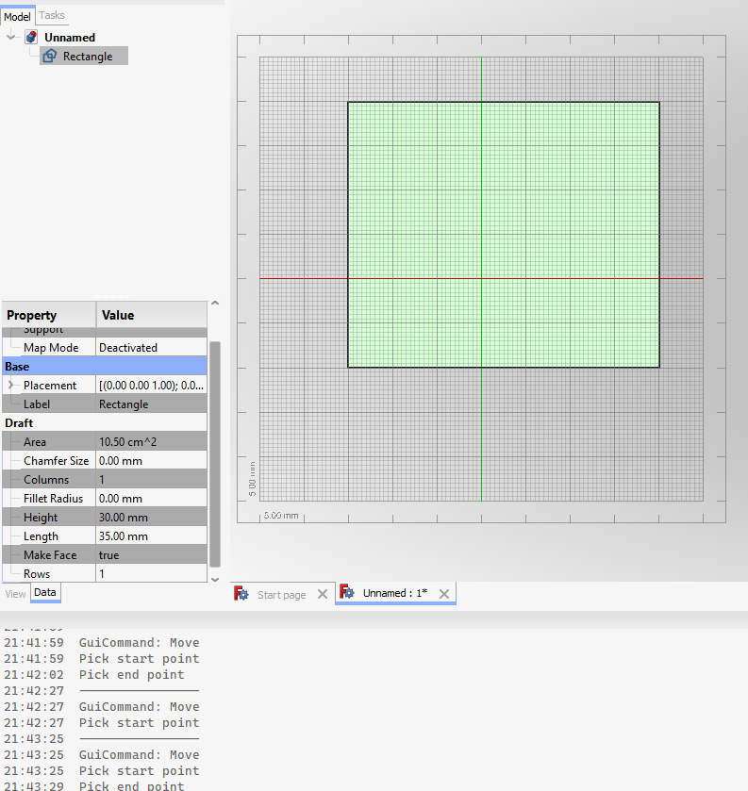Click the FreeCAD icon on Start page tab
The width and height of the screenshot is (748, 791).
point(241,594)
